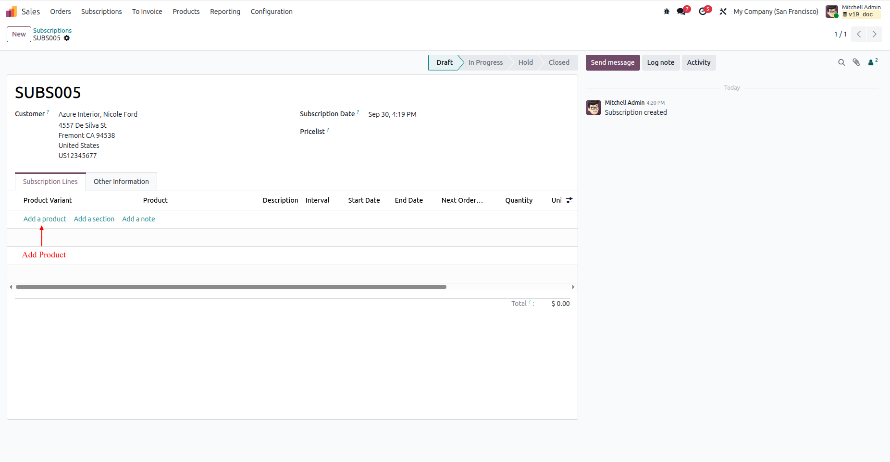Click the Customer field Azure Interior, Nicole Ford

(98, 114)
